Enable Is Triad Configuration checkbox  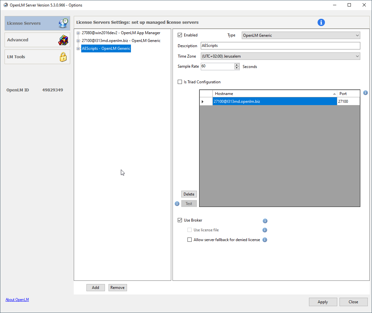coord(180,82)
